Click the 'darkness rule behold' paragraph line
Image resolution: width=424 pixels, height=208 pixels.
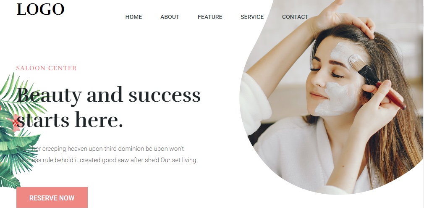pos(107,160)
